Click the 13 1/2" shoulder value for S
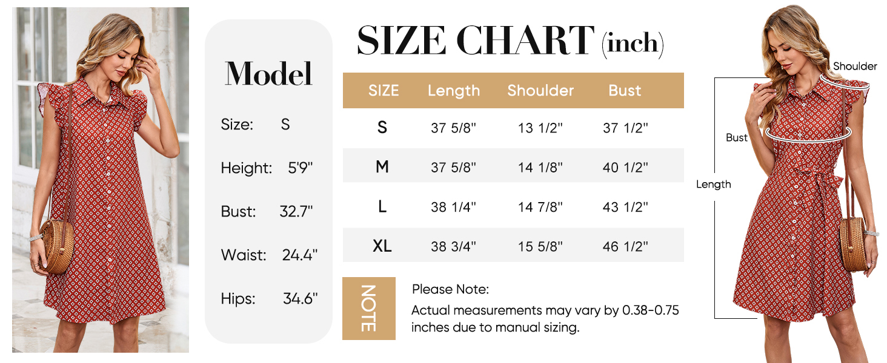Viewport: 887px width, 363px height. tap(540, 128)
